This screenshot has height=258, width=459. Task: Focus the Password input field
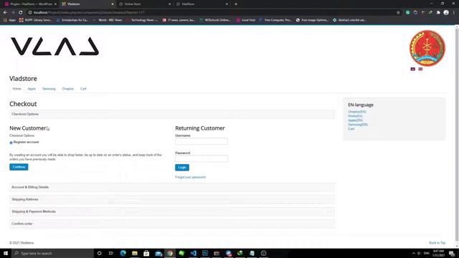202,158
